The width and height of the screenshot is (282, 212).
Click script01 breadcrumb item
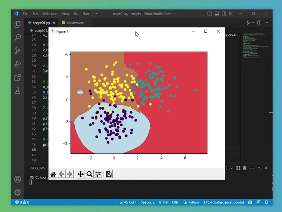click(39, 30)
